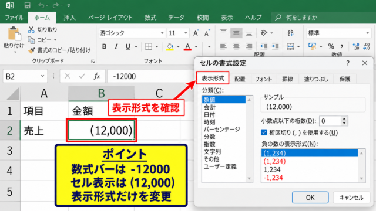This screenshot has height=211, width=376.
Task: Click the decimal places spinner arrows
Action: [344, 121]
